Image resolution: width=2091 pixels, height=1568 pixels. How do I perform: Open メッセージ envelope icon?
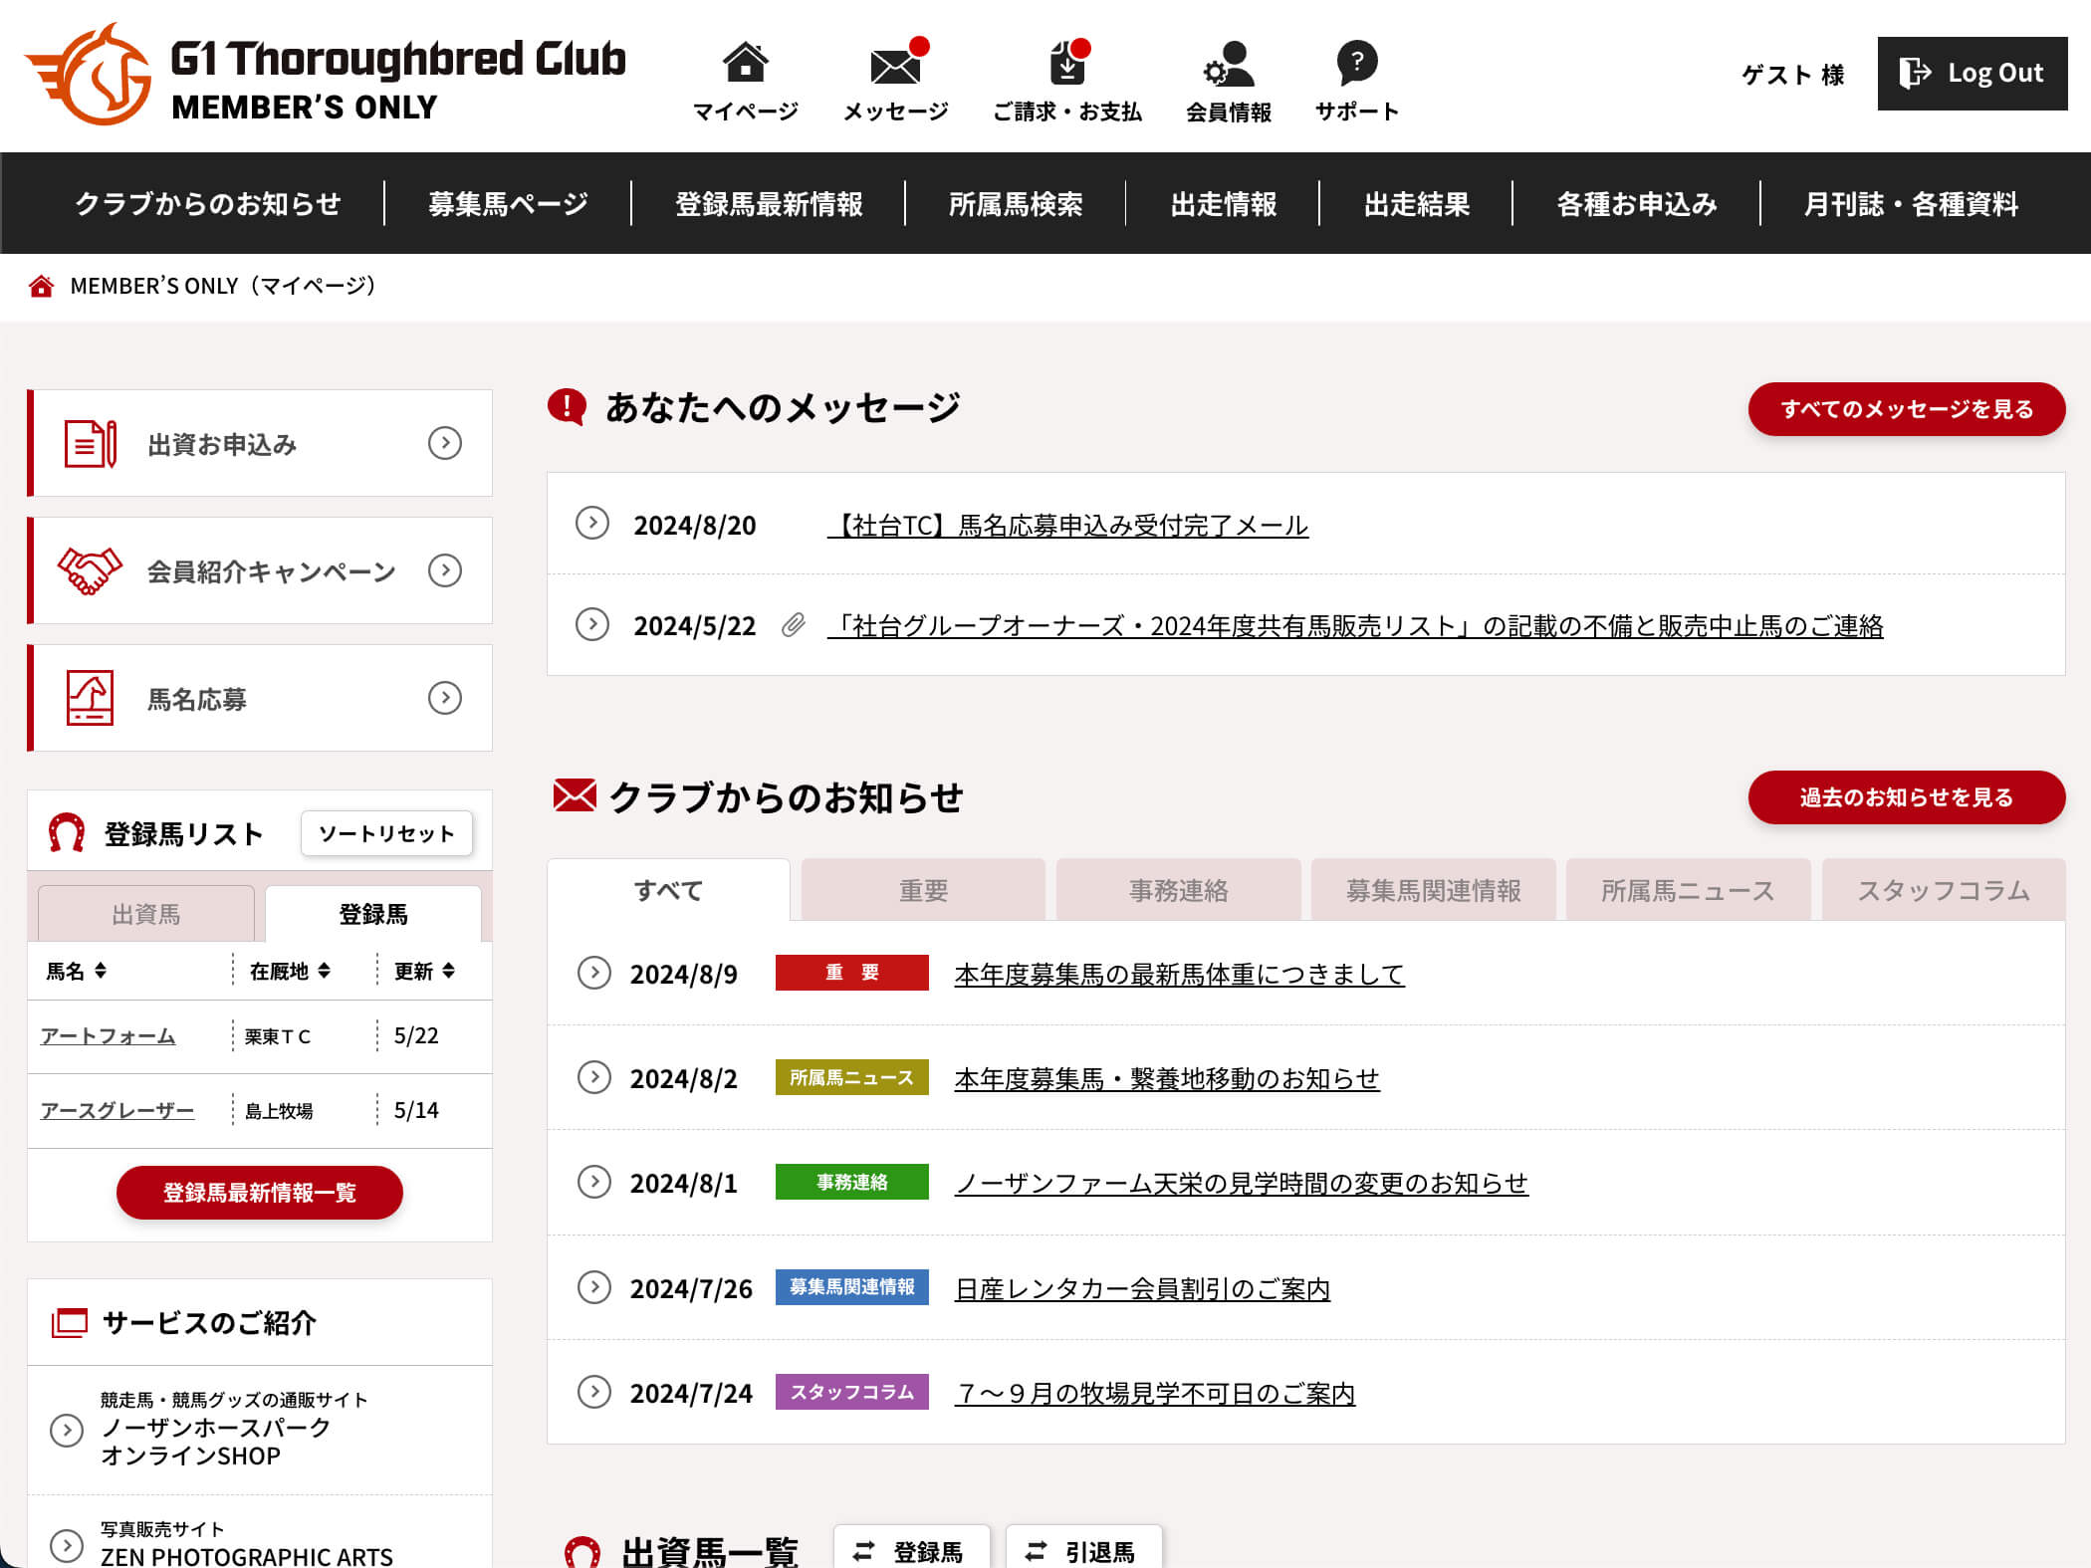[x=894, y=66]
